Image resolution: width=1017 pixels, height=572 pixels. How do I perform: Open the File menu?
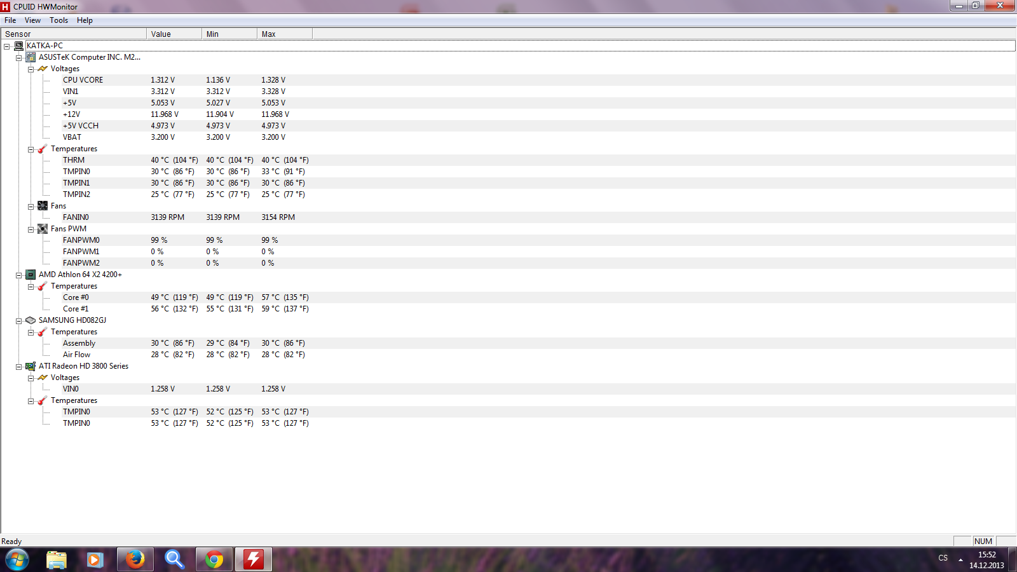[x=10, y=20]
